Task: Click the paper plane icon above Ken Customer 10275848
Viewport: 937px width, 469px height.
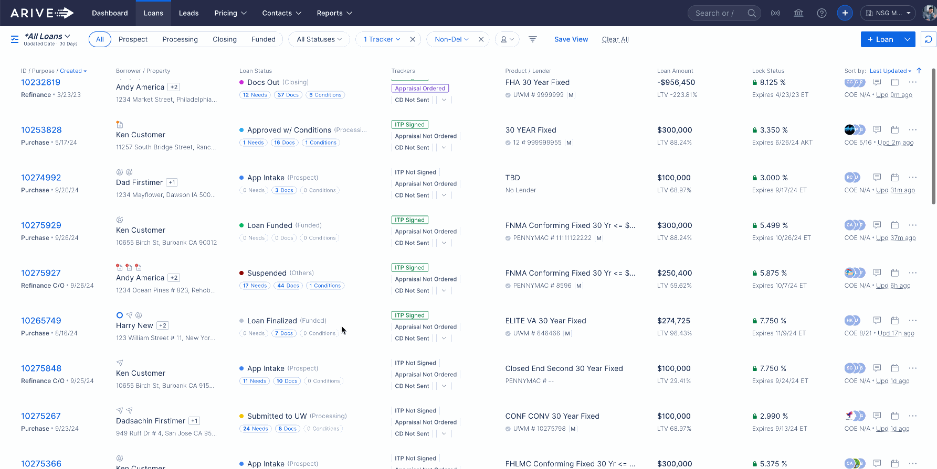Action: [x=120, y=363]
